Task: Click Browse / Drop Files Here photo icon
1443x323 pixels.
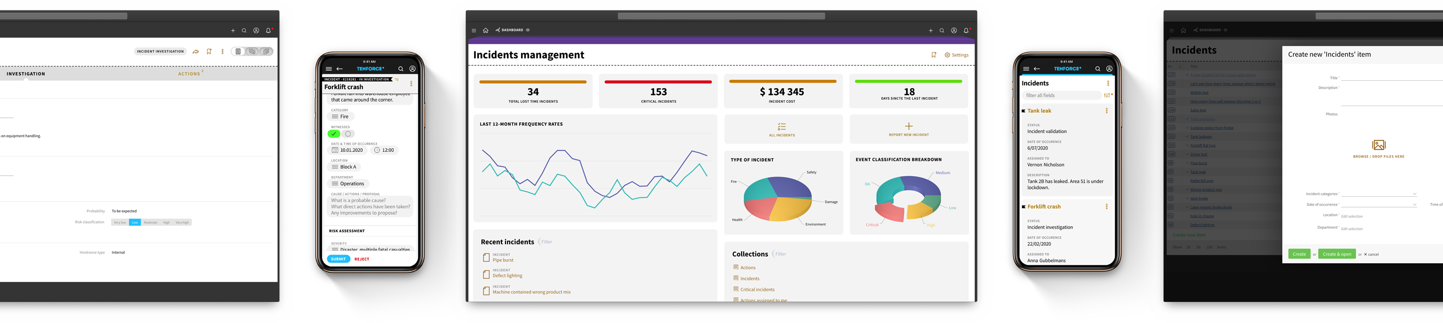Action: [1379, 145]
